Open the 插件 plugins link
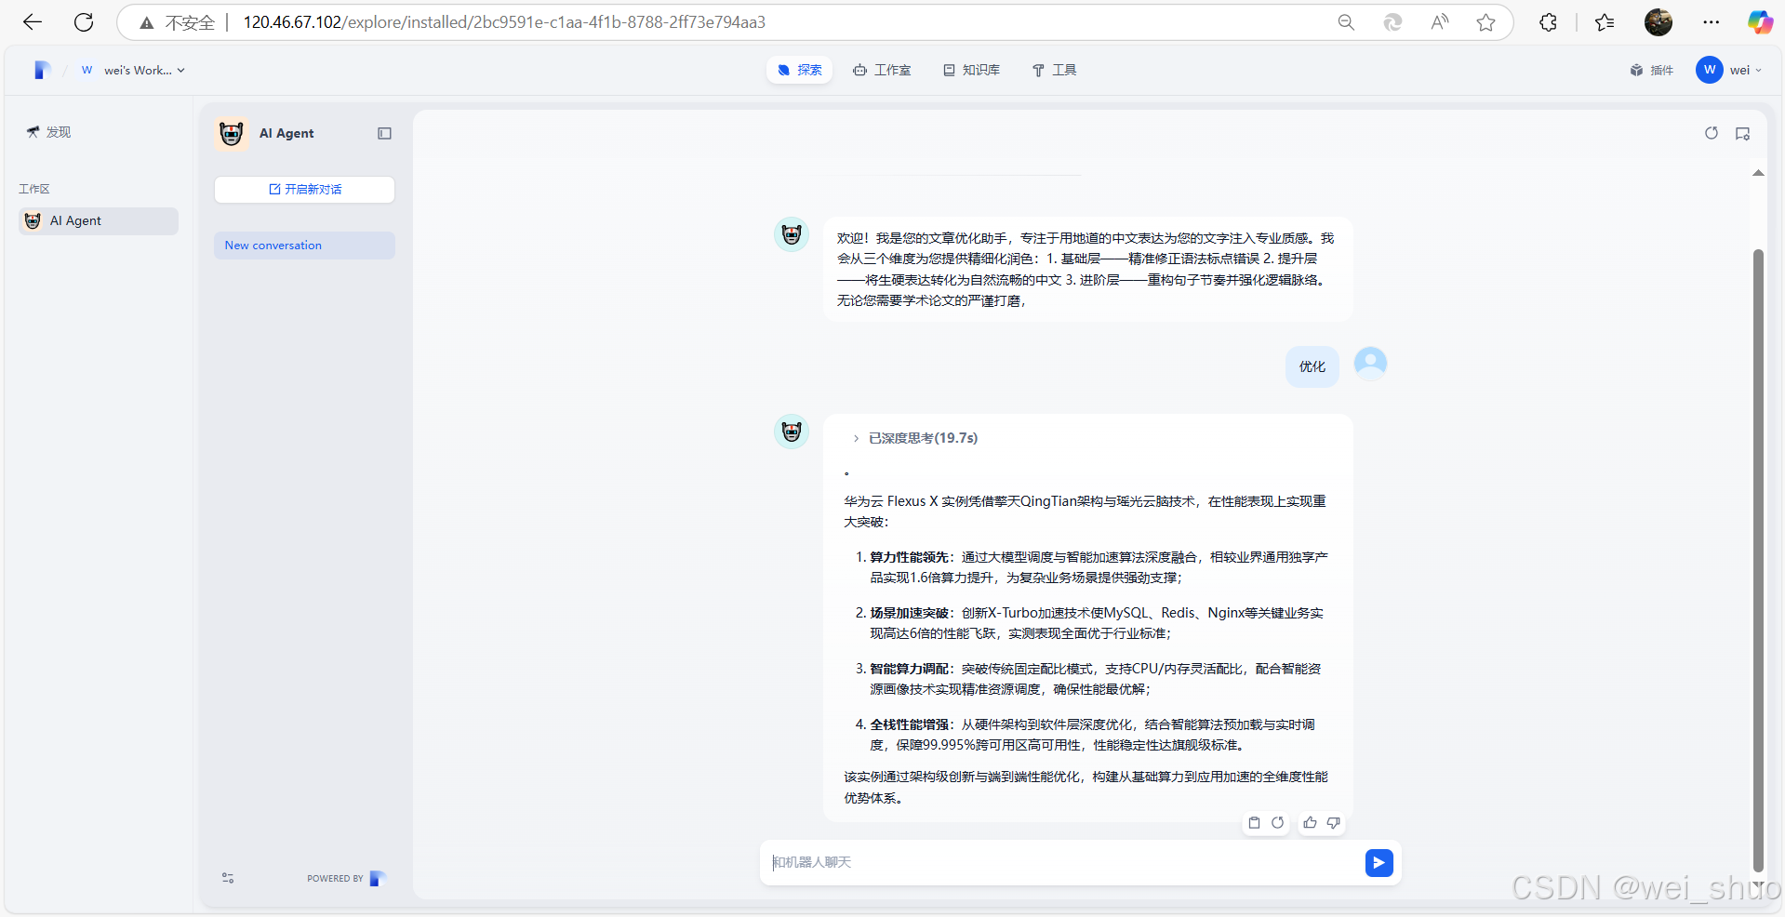This screenshot has height=917, width=1785. 1652,70
